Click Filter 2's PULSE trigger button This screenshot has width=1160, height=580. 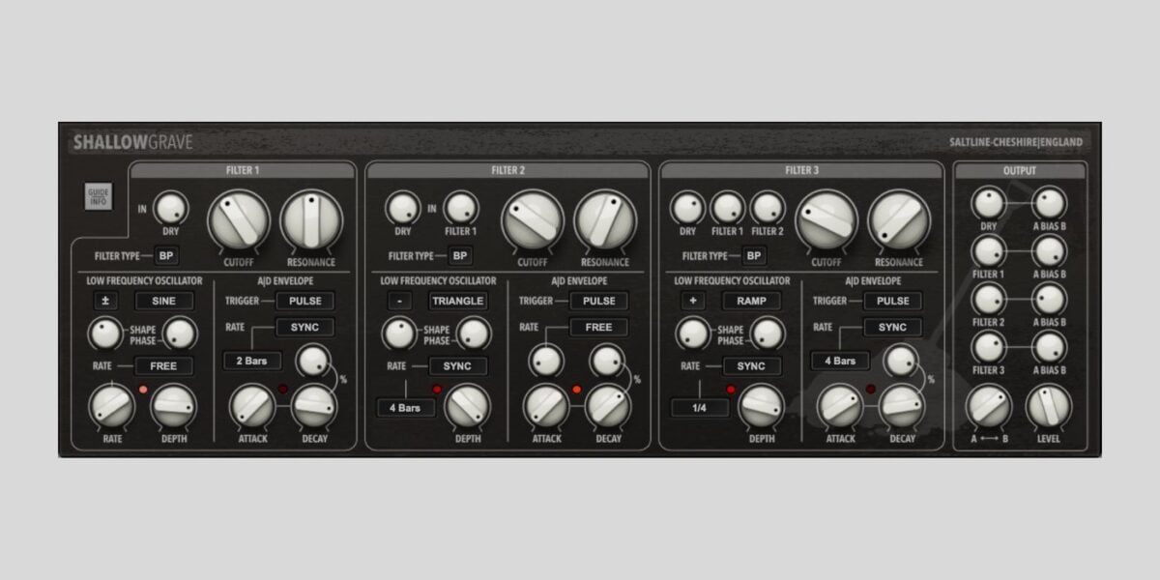point(599,301)
